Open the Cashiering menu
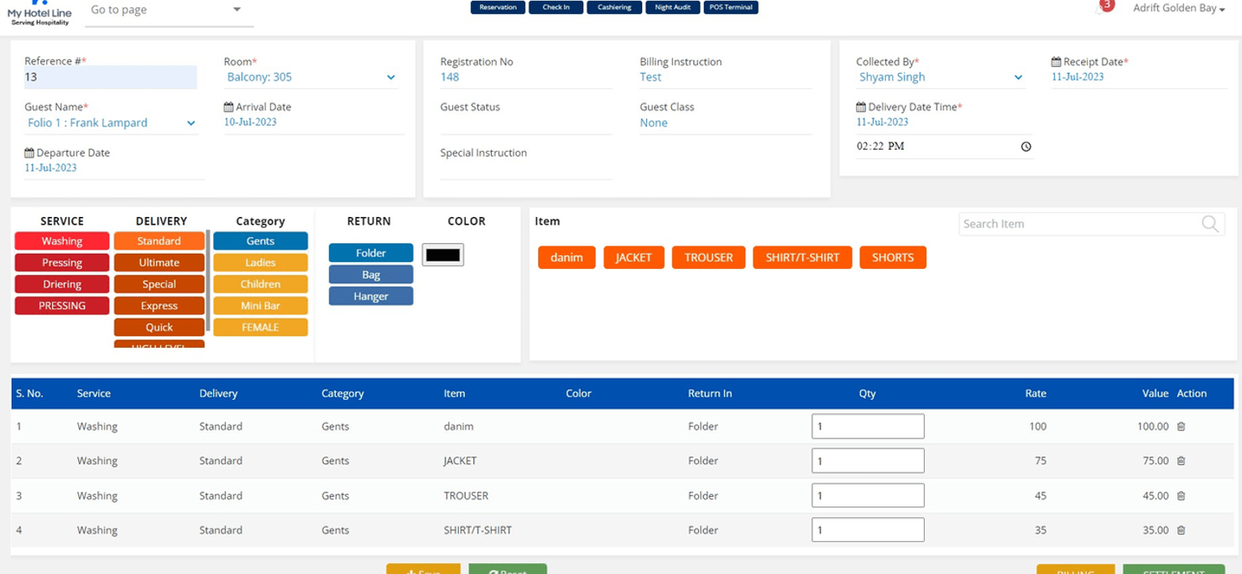 pos(614,8)
